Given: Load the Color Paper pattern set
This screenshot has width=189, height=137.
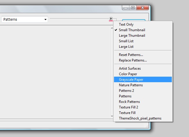Looking at the screenshot, I should 128,74.
